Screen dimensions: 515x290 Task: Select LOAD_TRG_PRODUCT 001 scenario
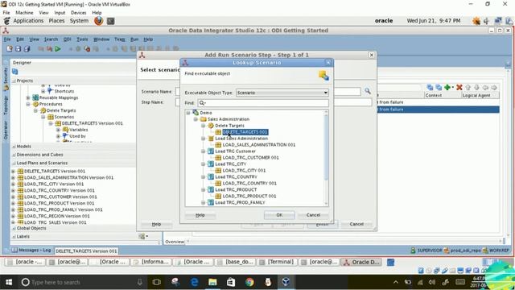(x=249, y=196)
